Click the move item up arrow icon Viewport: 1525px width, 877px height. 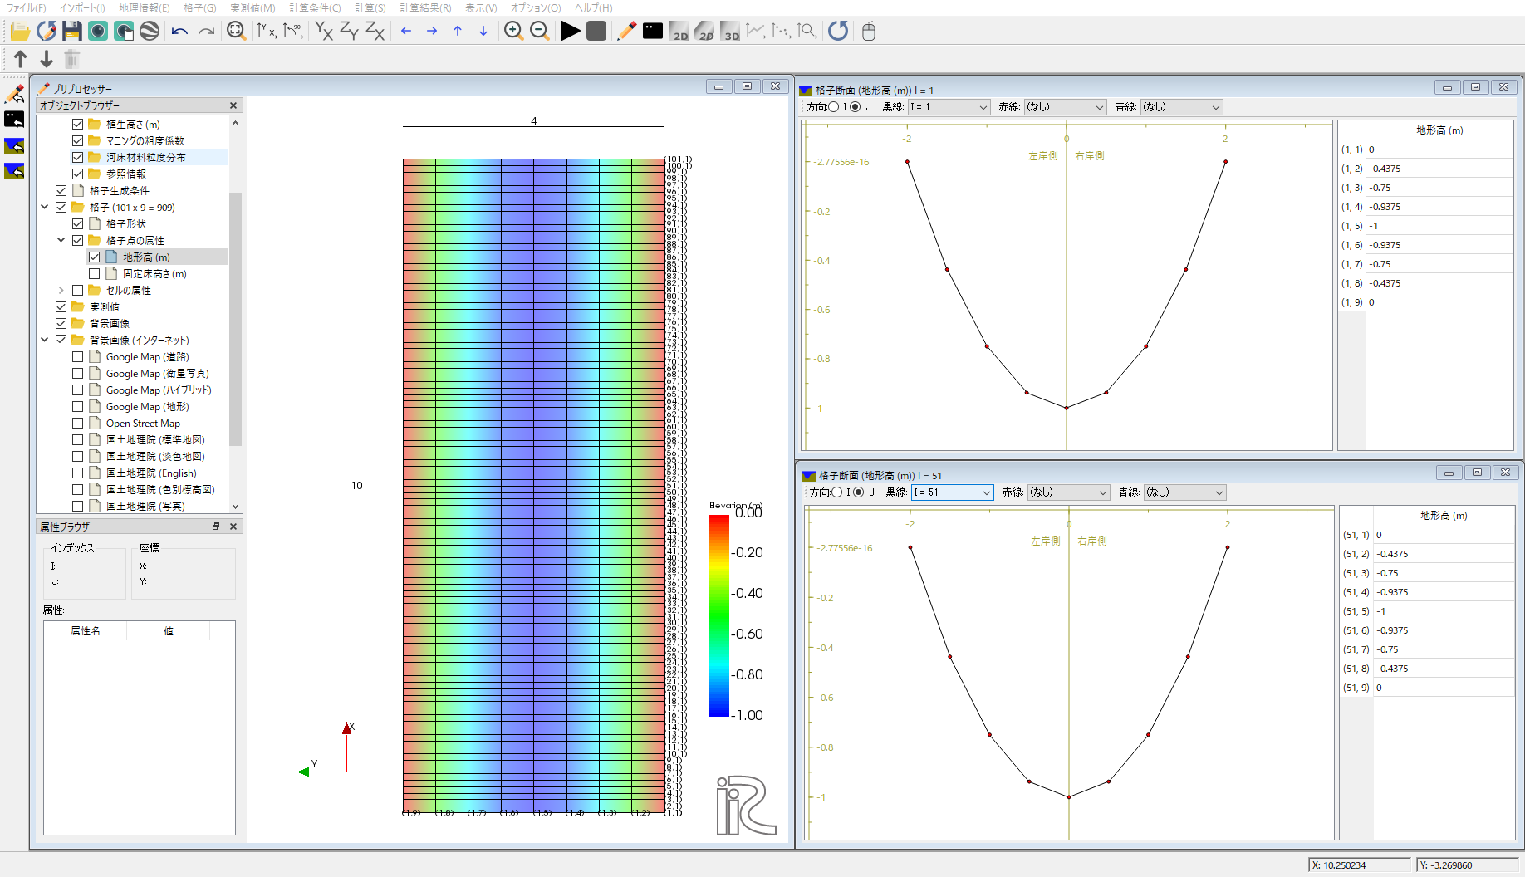(x=21, y=59)
